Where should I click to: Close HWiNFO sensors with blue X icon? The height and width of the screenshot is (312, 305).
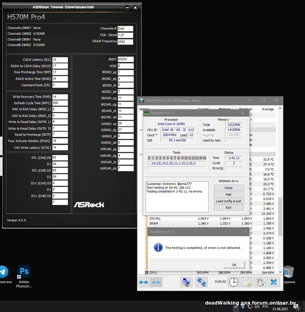click(274, 282)
